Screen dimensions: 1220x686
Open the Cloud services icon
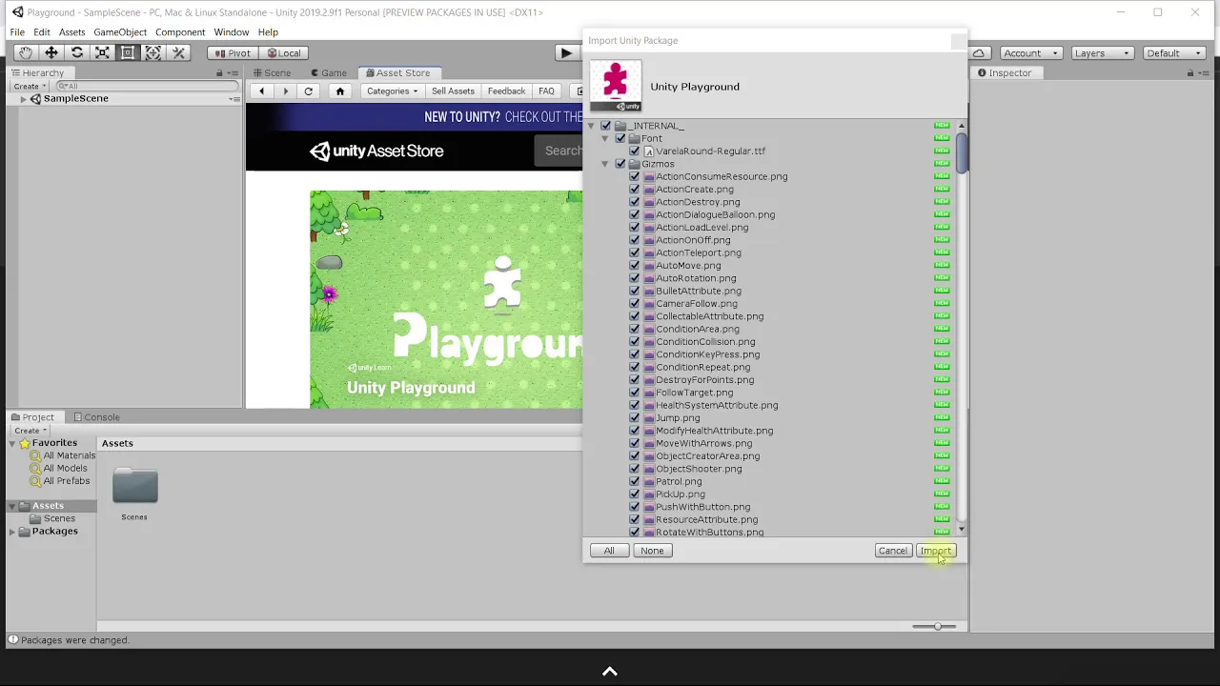click(979, 53)
